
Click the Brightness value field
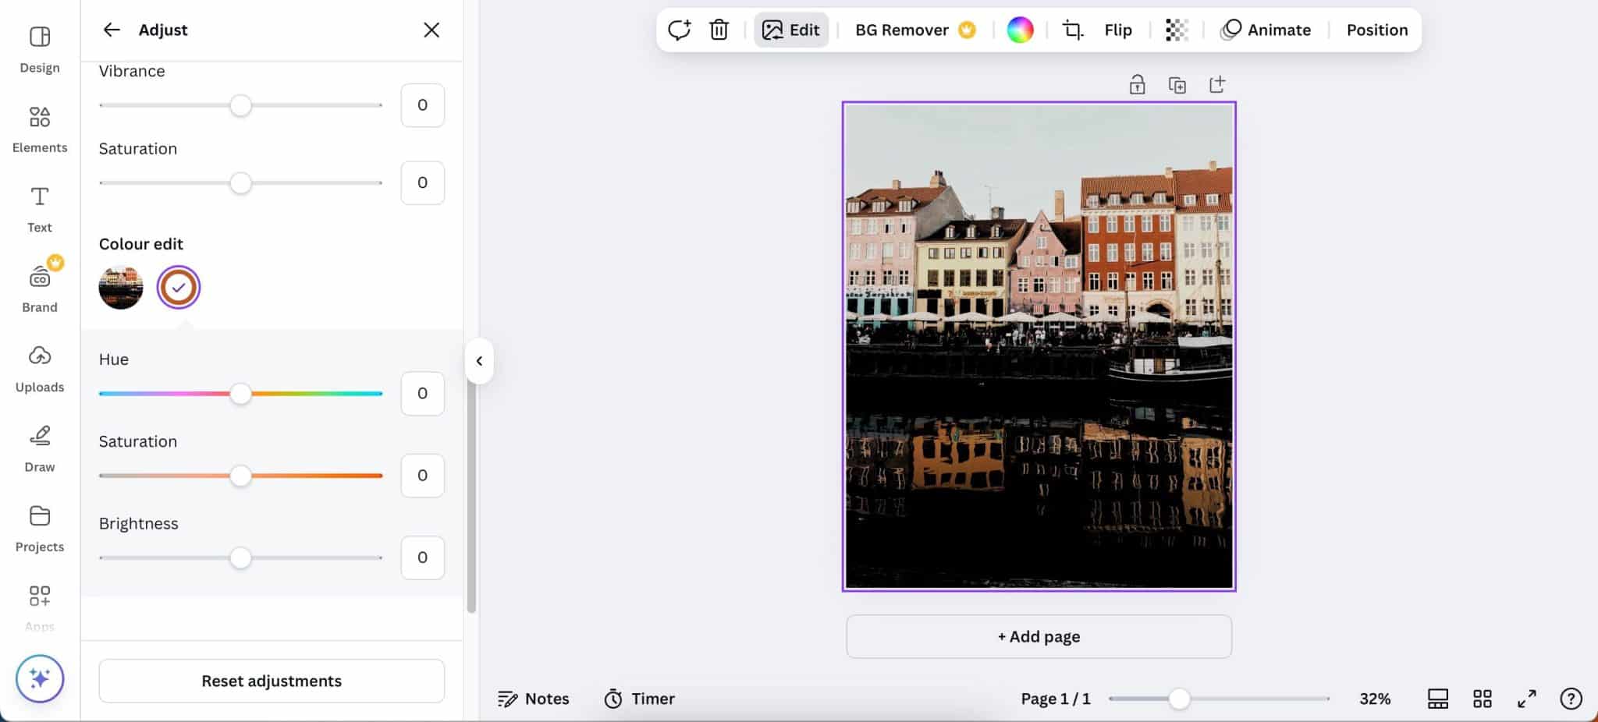pos(422,557)
